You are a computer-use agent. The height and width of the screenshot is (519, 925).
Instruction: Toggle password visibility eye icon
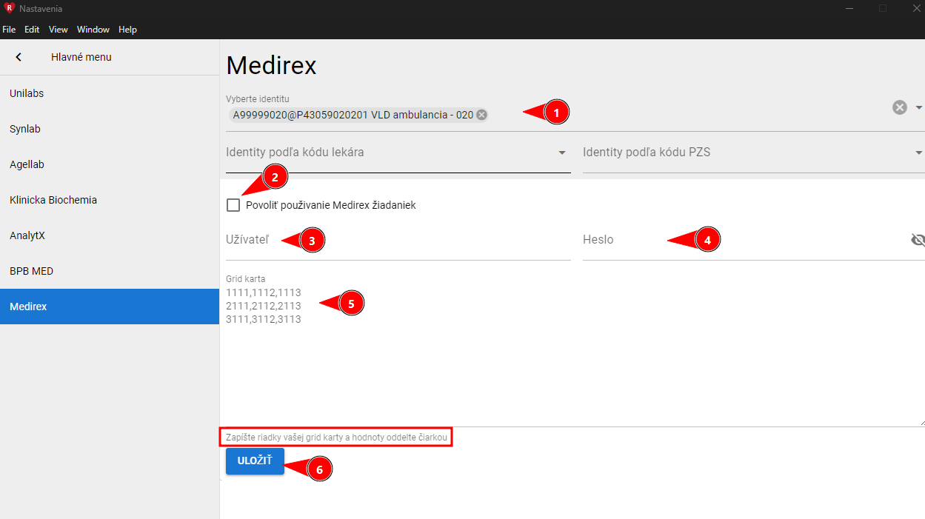click(918, 240)
